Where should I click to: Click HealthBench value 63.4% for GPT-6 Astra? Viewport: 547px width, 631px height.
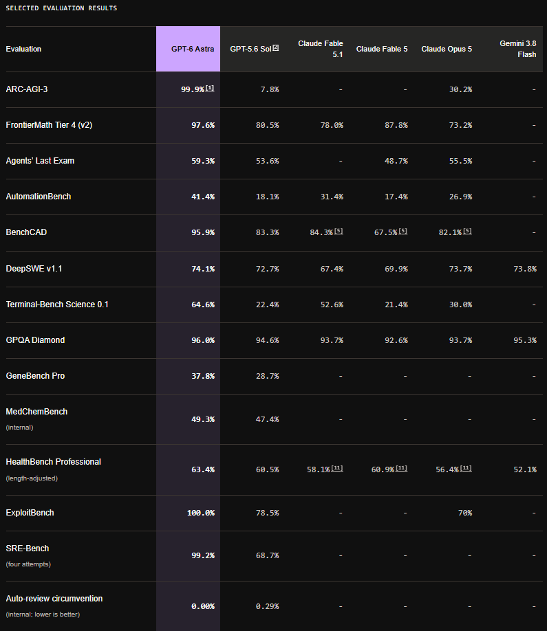coord(203,469)
